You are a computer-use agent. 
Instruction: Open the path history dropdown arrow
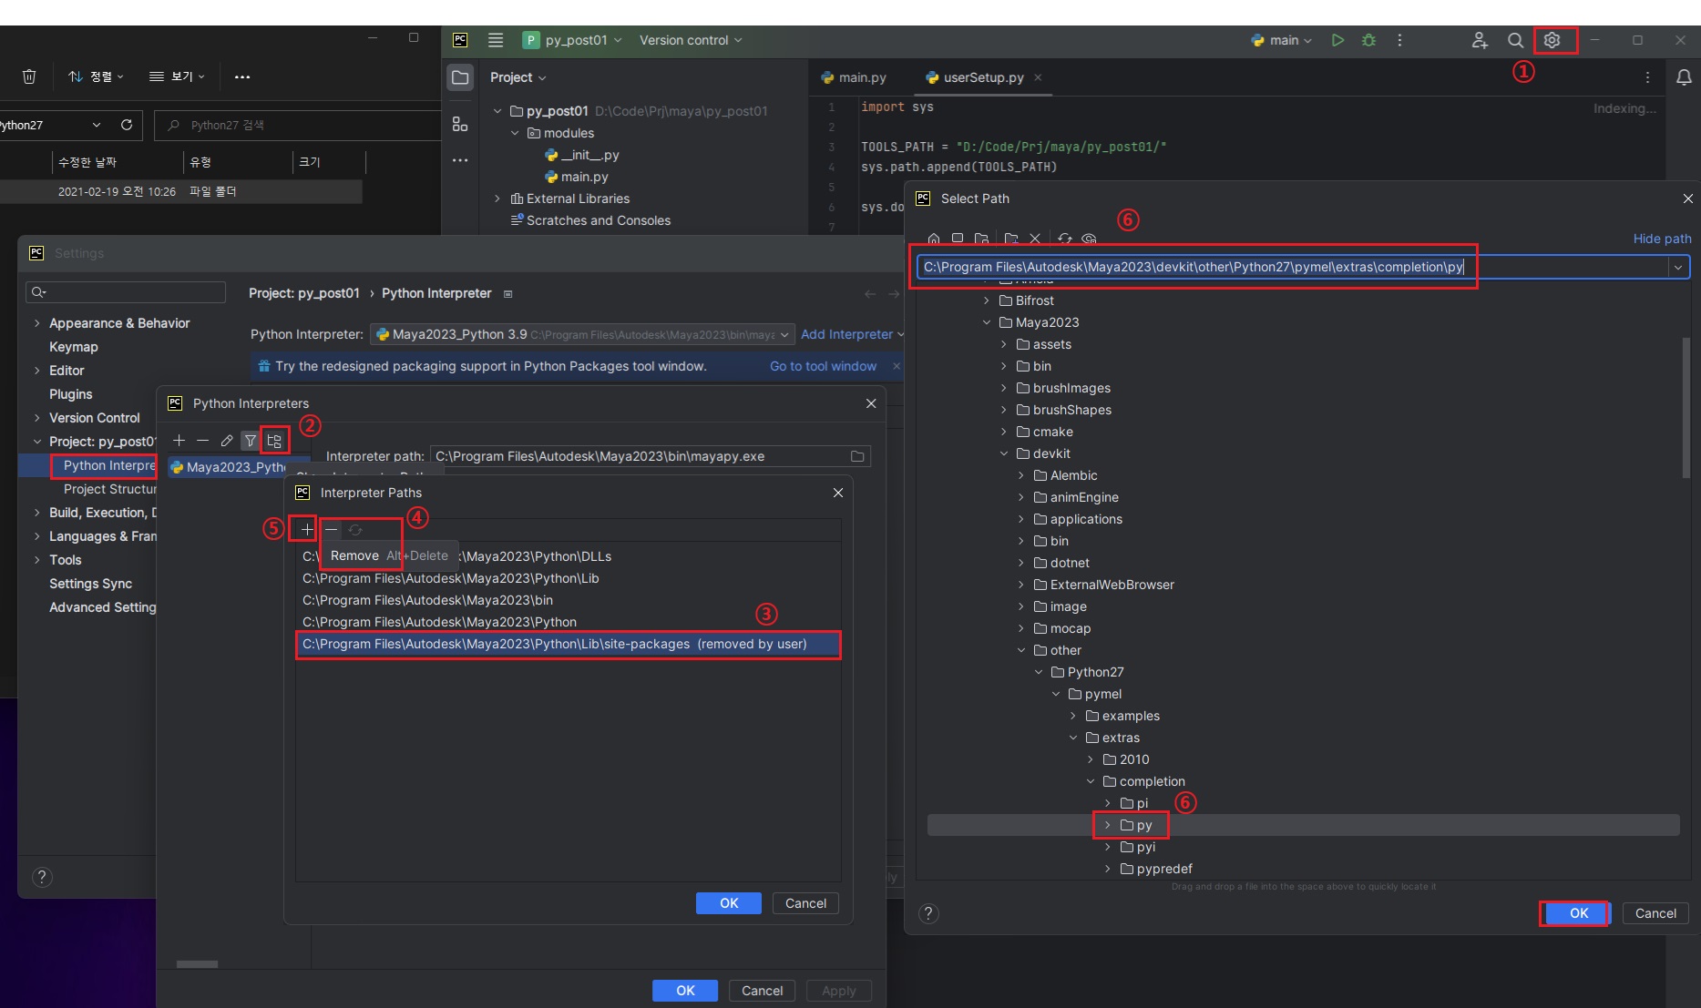click(1678, 267)
